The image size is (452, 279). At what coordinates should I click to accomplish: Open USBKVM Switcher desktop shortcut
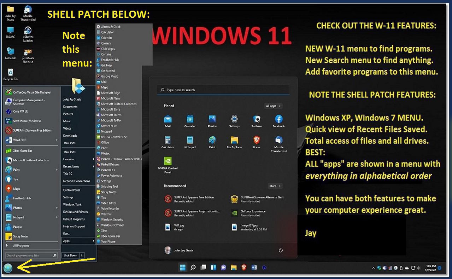click(x=28, y=34)
